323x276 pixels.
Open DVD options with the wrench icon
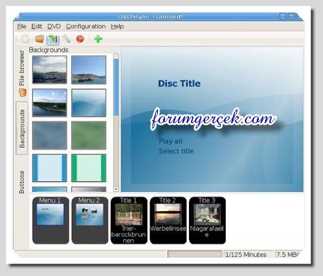(67, 39)
